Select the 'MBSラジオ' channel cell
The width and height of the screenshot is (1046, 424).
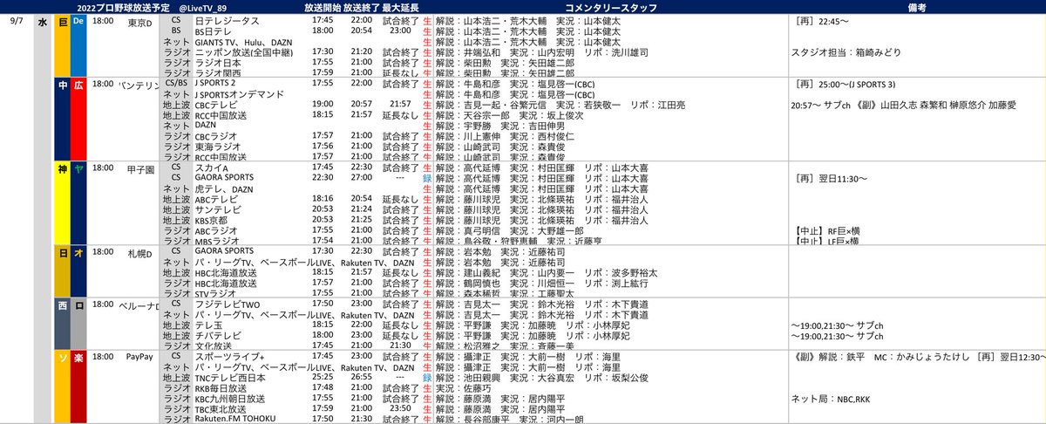(x=215, y=242)
